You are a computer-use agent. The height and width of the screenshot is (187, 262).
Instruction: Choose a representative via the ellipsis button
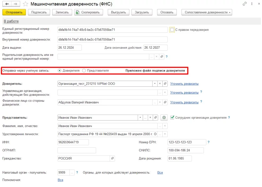click(x=145, y=118)
